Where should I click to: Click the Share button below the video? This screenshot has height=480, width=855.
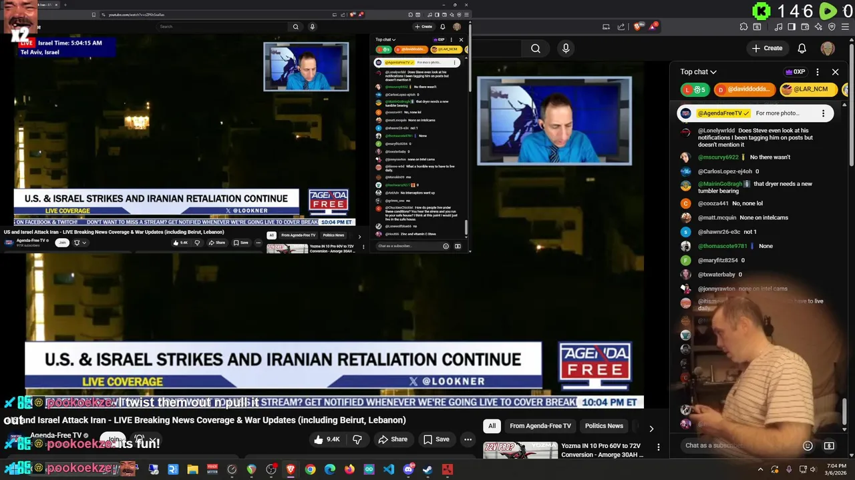click(393, 439)
